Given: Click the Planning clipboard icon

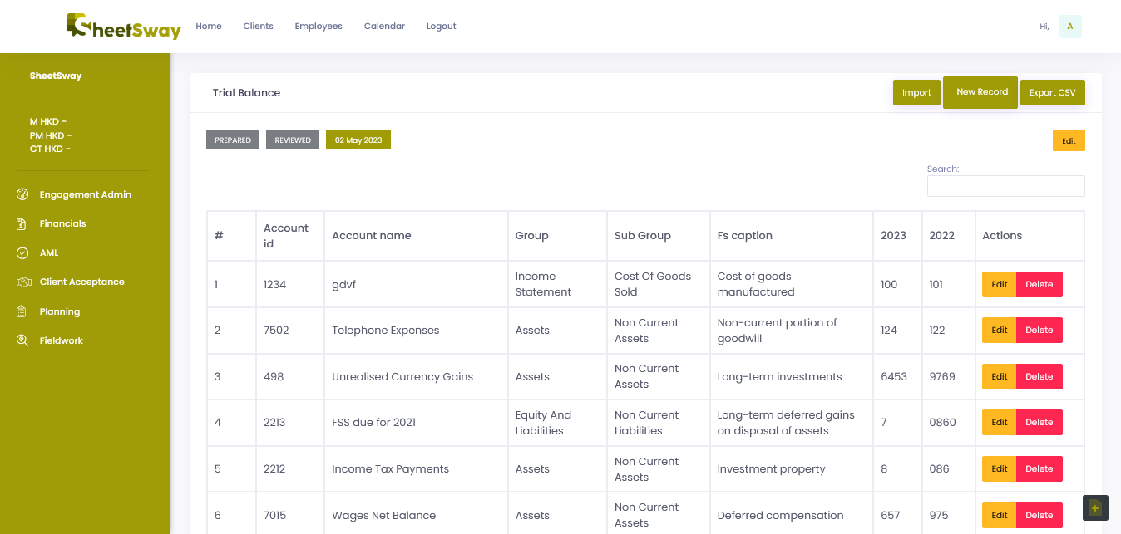Looking at the screenshot, I should click(23, 311).
